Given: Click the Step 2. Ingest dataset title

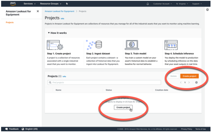Looking at the screenshot, I should coord(98,54).
